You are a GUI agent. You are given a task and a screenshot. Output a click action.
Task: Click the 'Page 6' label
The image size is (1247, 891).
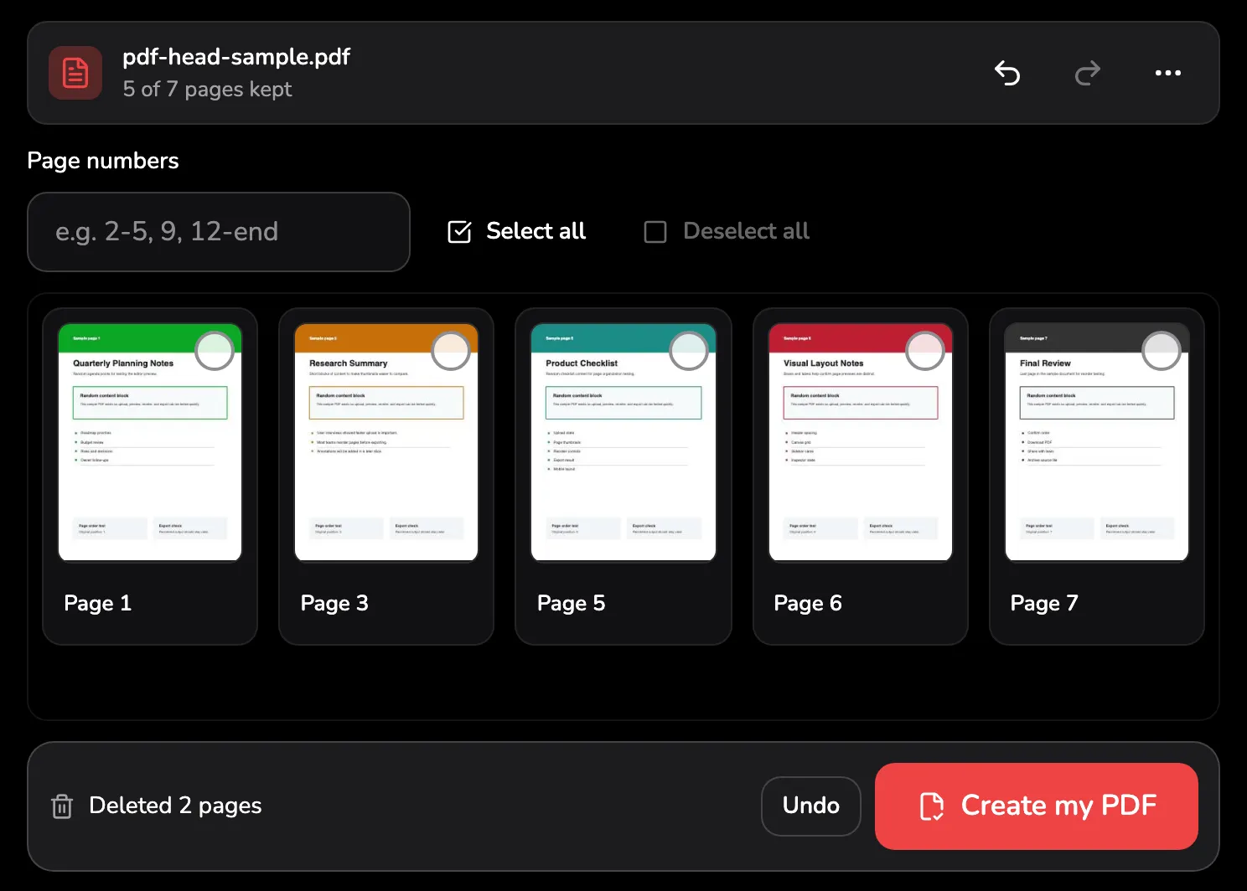pos(808,603)
